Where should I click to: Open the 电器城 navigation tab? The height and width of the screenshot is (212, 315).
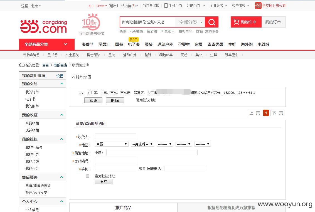click(263, 44)
